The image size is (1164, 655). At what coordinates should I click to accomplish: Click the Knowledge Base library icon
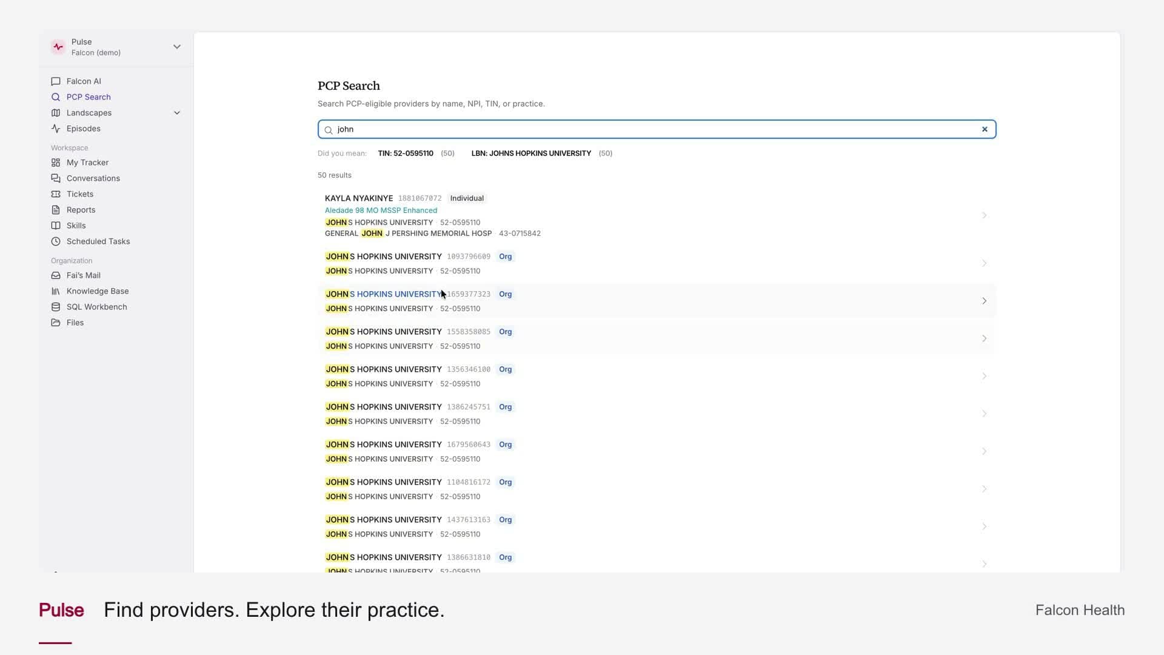(56, 291)
